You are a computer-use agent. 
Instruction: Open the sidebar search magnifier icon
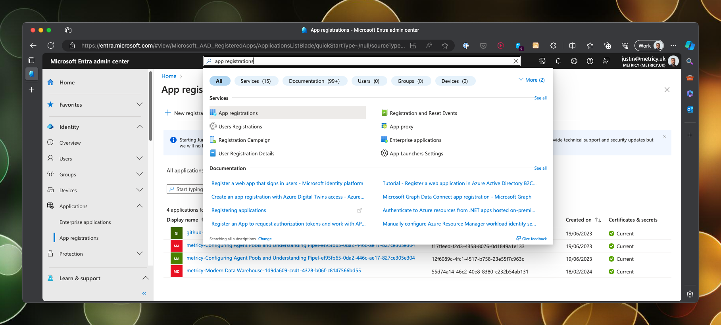(x=690, y=61)
